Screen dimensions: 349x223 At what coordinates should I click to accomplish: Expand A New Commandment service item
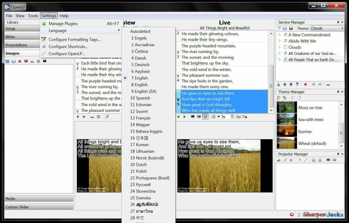click(x=280, y=35)
